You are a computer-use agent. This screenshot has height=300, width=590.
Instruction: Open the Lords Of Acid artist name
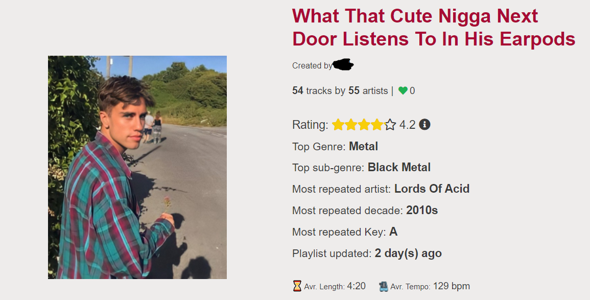[x=432, y=189]
